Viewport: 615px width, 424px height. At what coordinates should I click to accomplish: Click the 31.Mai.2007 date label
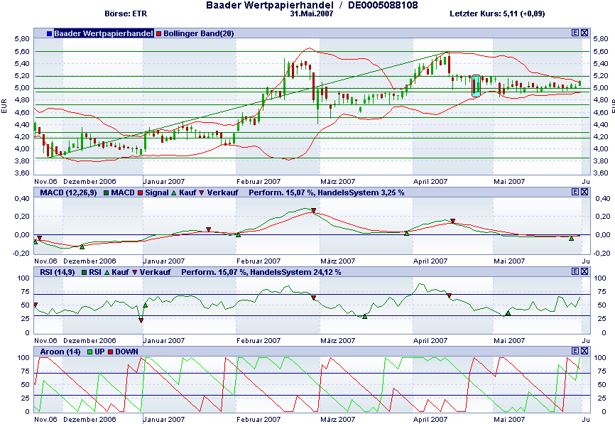click(312, 13)
